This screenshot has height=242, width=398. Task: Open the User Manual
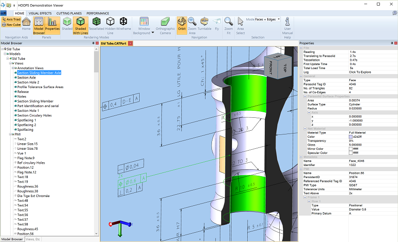pos(288,23)
